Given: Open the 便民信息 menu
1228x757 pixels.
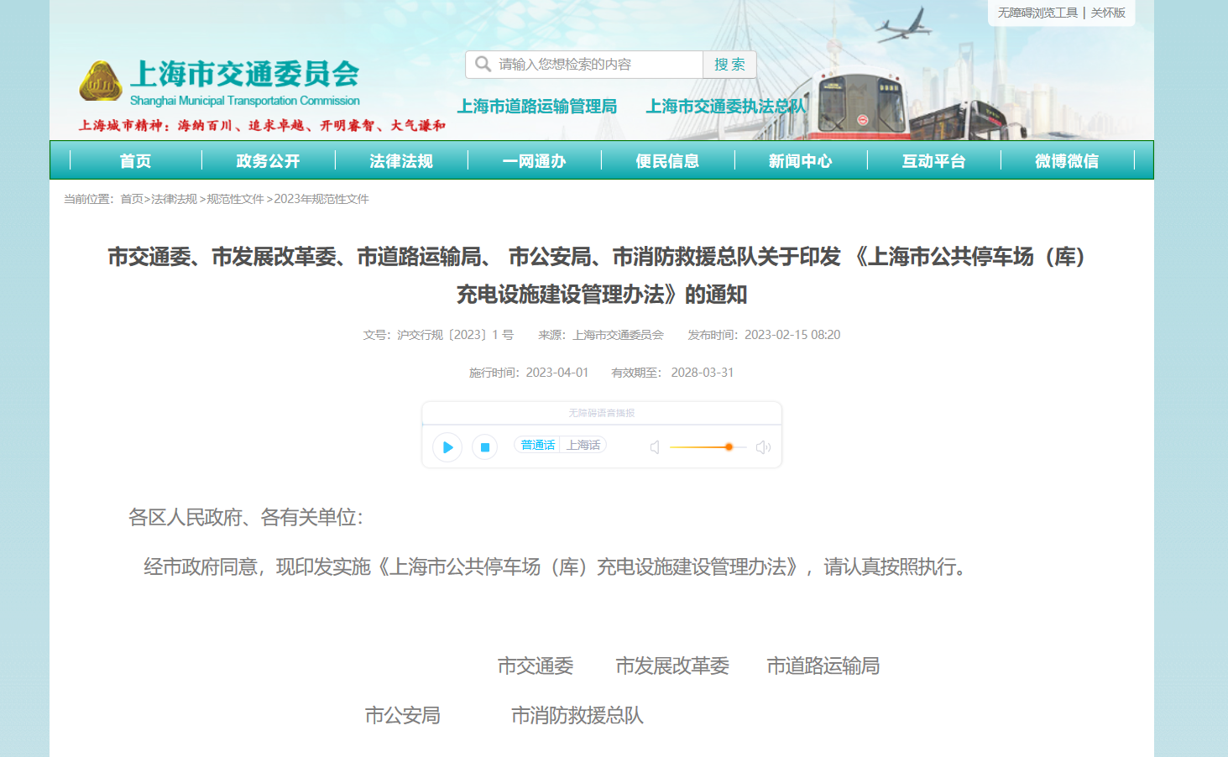Looking at the screenshot, I should pos(667,161).
